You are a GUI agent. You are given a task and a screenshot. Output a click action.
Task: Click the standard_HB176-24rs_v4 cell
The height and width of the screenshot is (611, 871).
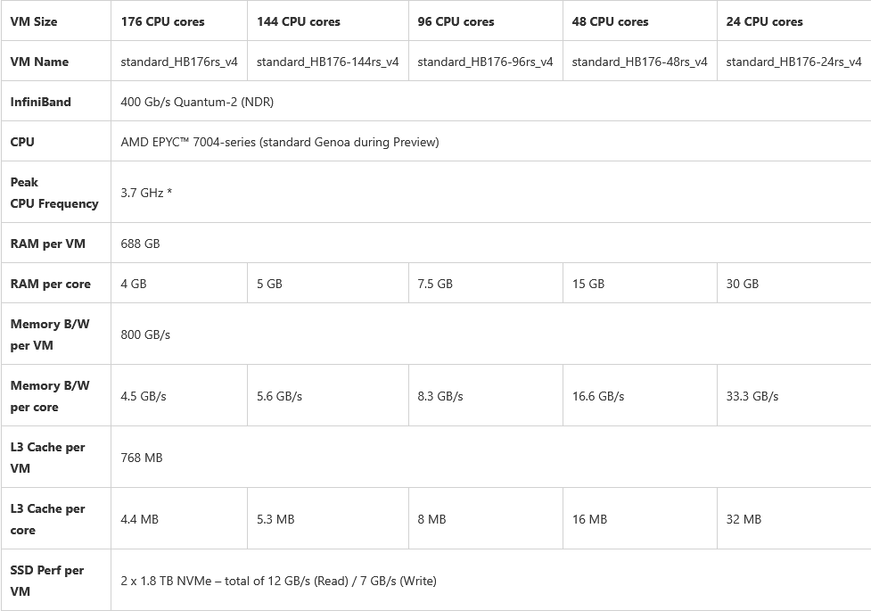793,62
